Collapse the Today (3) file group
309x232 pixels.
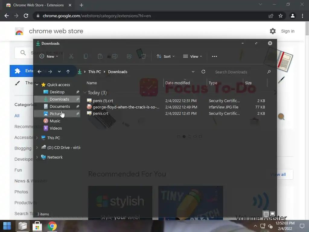(x=85, y=92)
